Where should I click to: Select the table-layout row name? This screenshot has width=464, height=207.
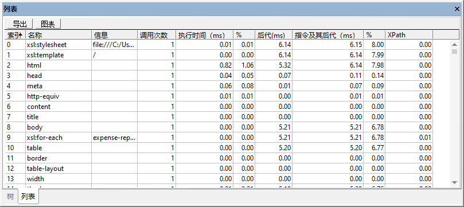point(45,169)
